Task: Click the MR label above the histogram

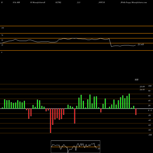Action: 136,80
